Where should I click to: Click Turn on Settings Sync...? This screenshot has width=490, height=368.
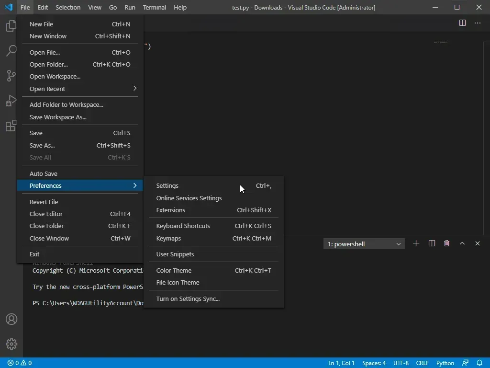(x=214, y=299)
